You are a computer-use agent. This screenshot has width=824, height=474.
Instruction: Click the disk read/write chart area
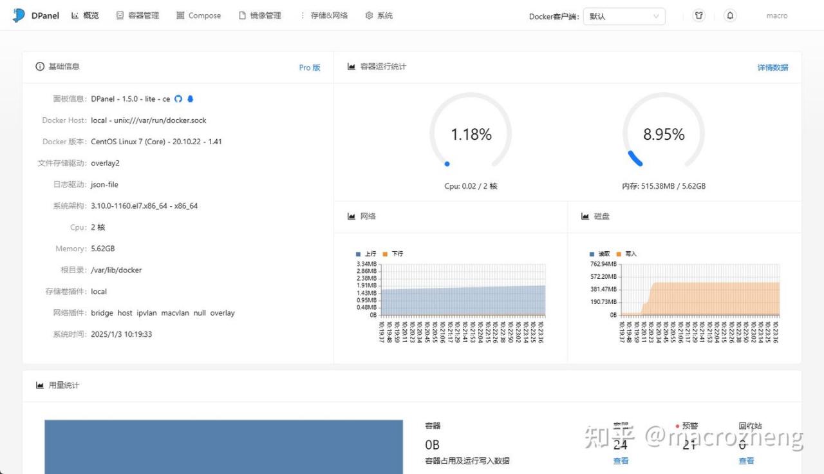pos(700,290)
